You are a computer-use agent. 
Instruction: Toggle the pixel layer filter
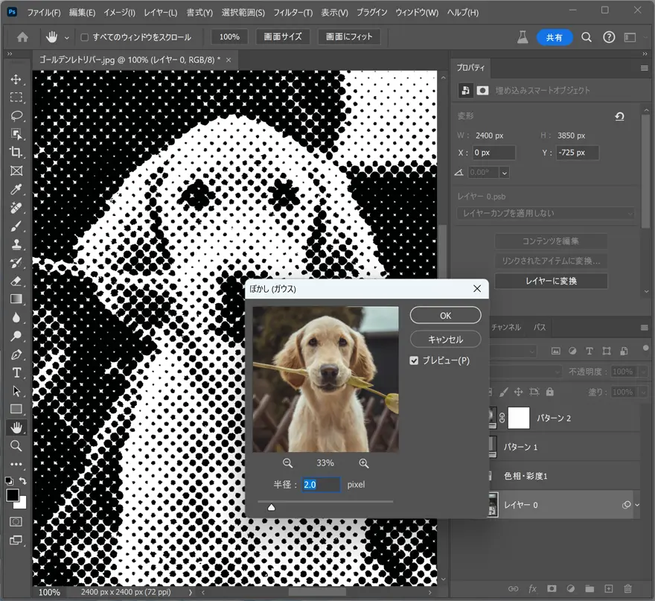coord(555,351)
